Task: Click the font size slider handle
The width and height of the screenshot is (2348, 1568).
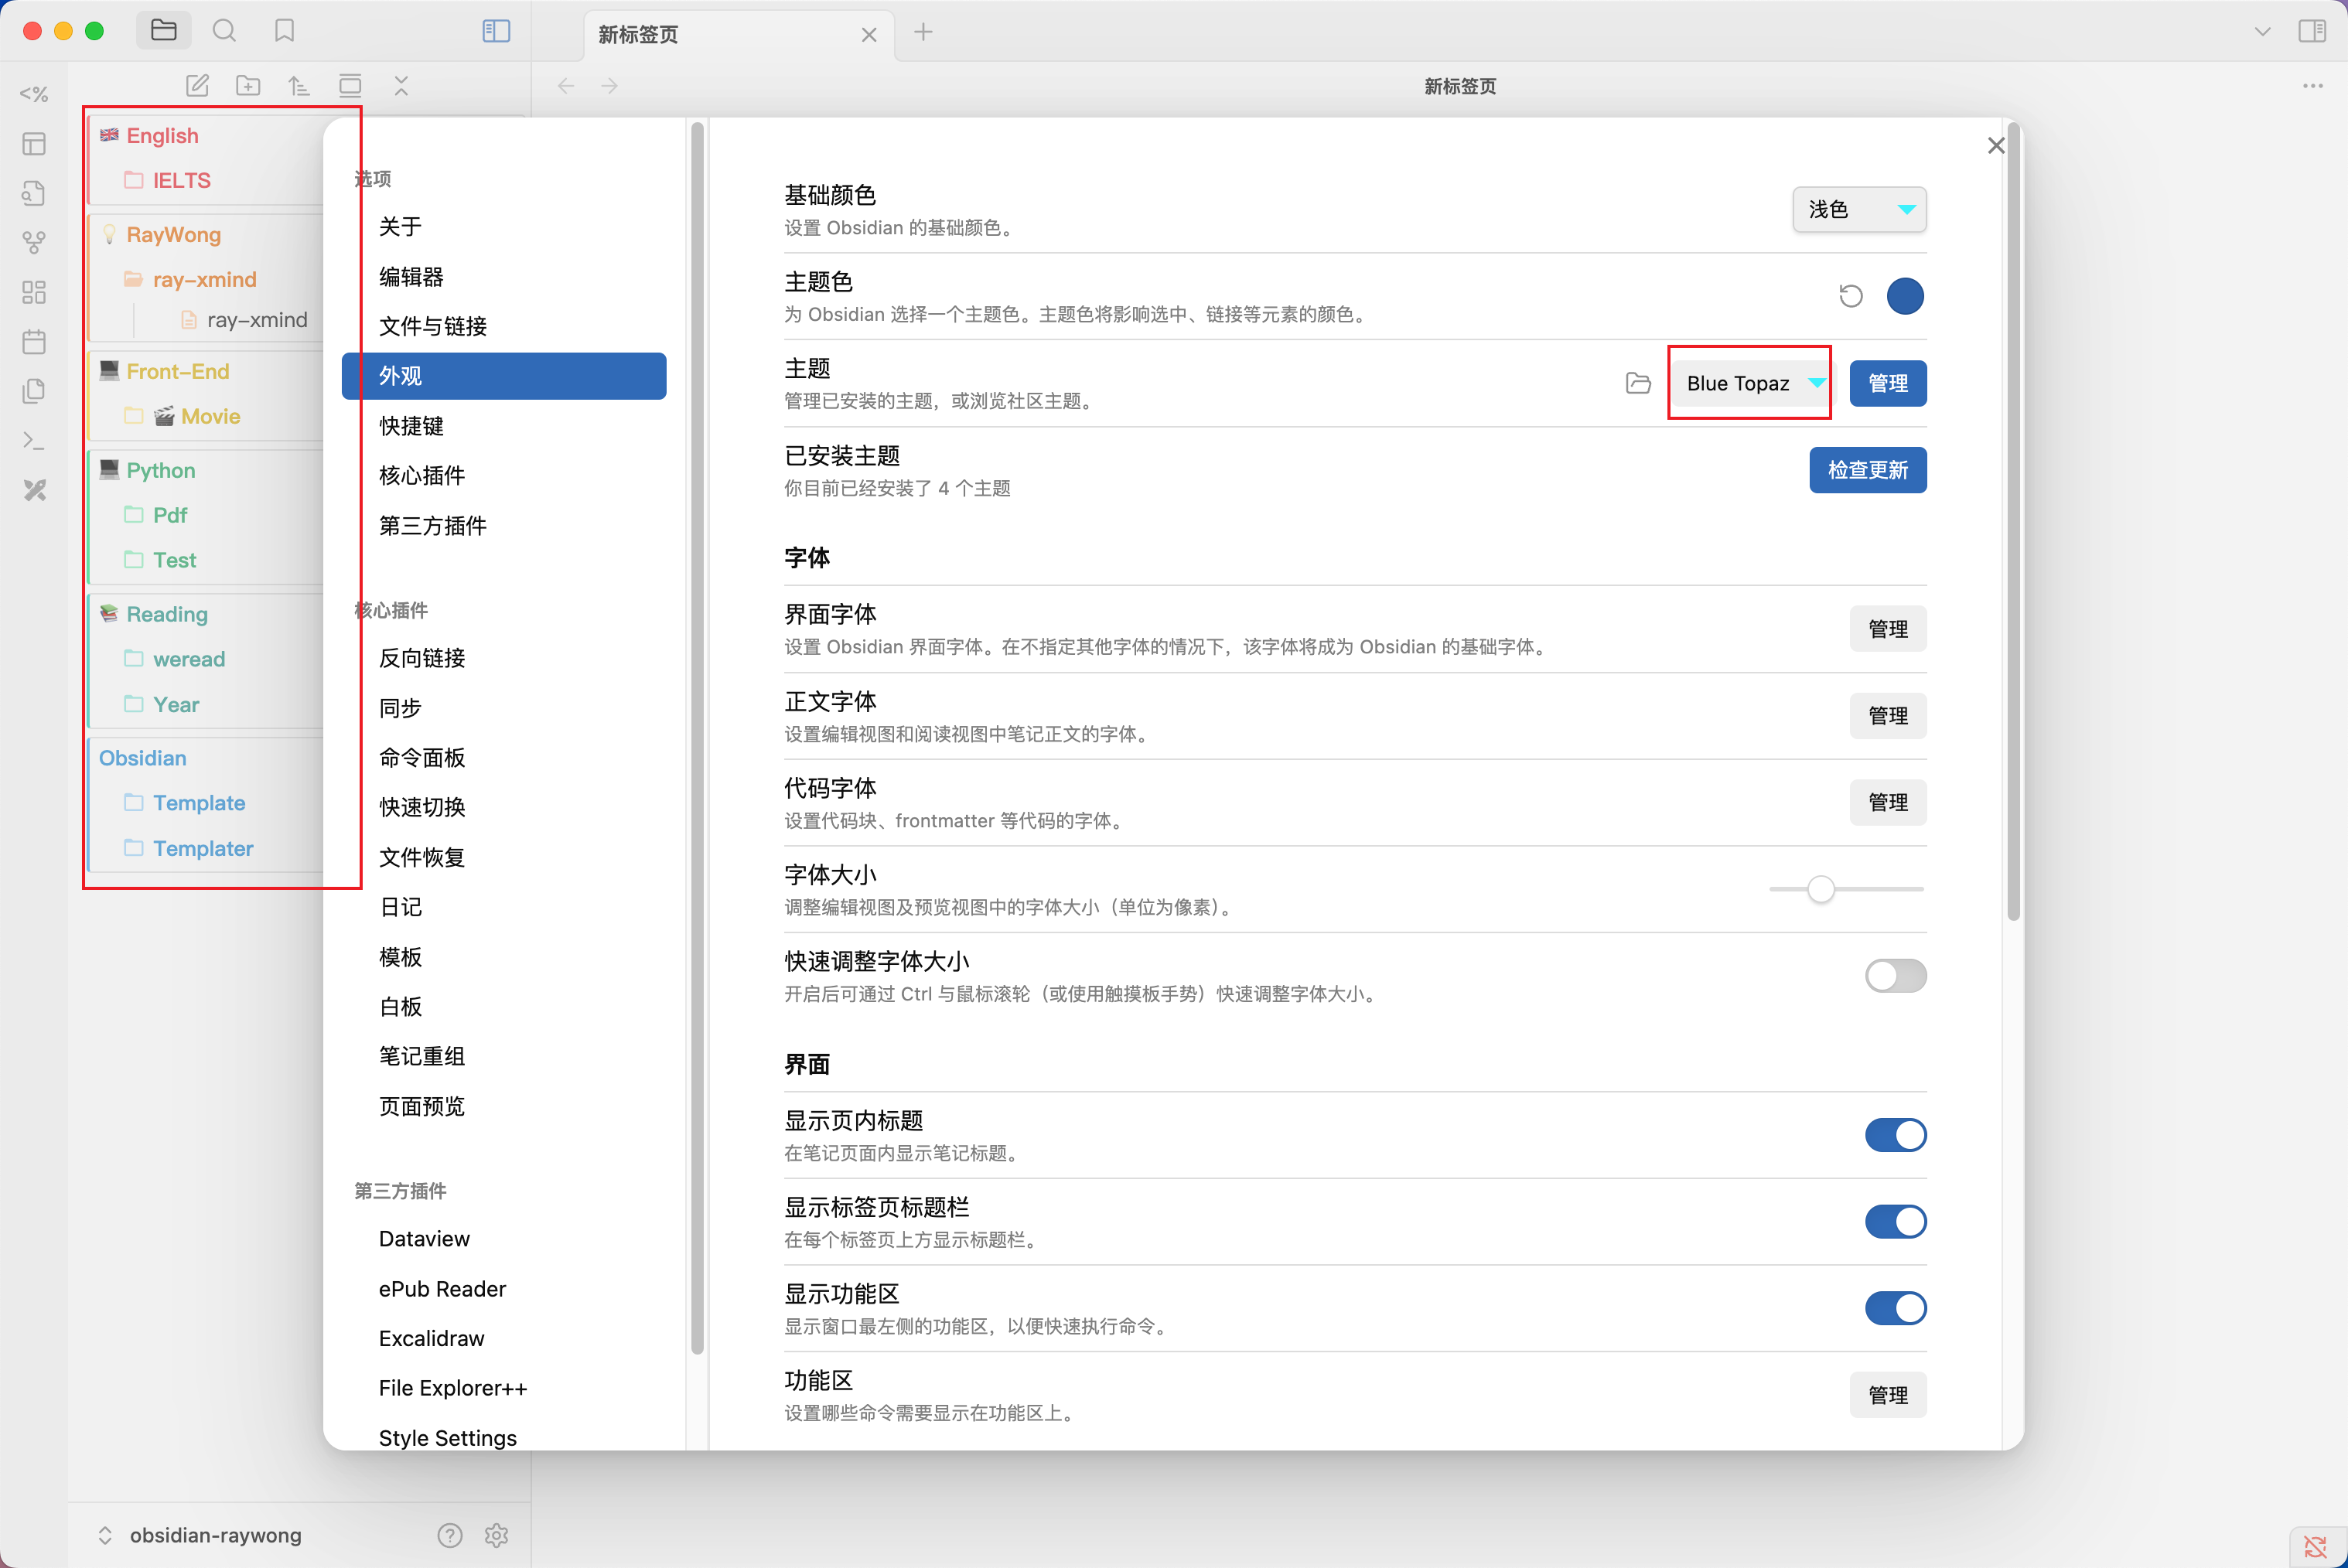Action: coord(1821,889)
